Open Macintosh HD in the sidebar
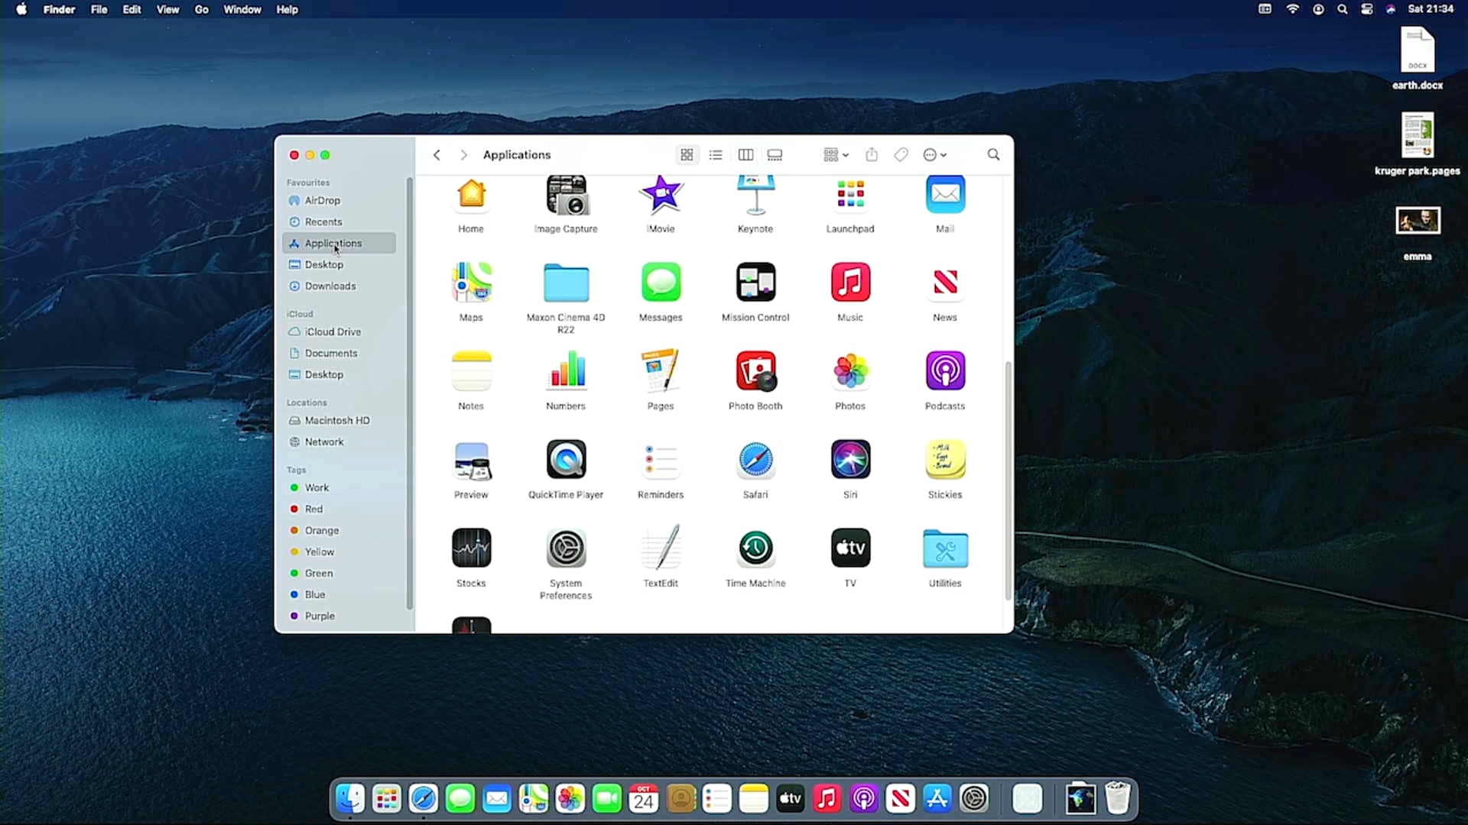This screenshot has height=825, width=1468. click(x=339, y=420)
